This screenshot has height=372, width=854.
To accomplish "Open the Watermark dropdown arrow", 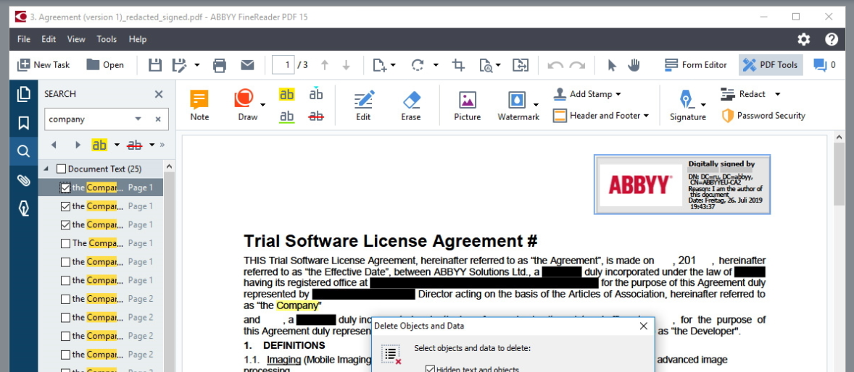I will pos(536,105).
